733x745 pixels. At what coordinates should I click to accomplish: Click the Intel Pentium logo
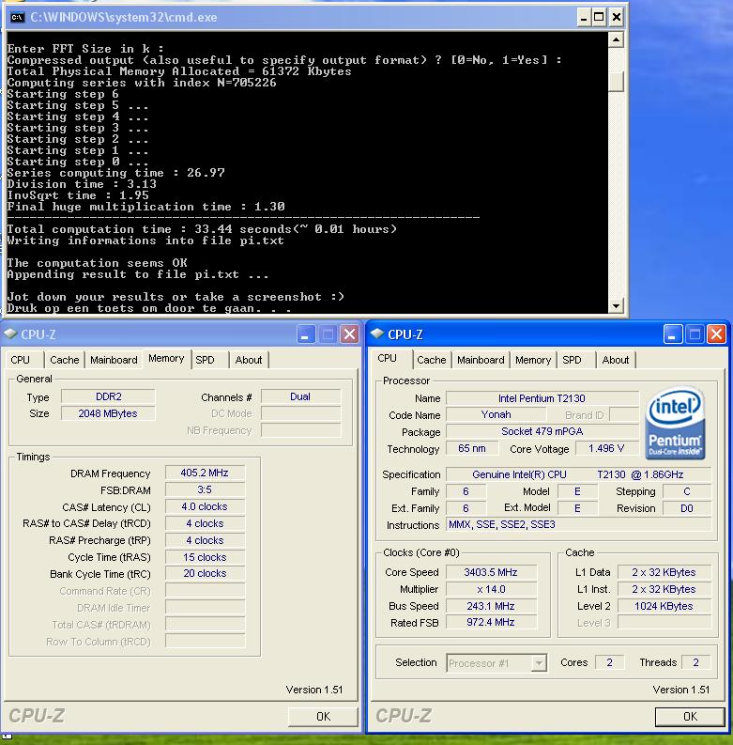[675, 423]
